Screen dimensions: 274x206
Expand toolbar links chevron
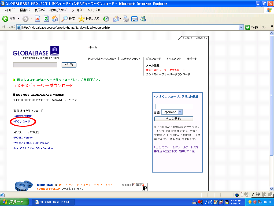272,26
